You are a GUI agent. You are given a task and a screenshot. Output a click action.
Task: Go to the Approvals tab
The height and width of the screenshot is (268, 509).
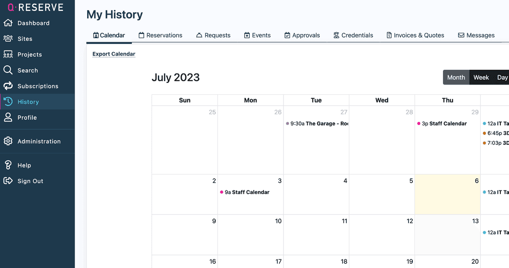click(302, 35)
